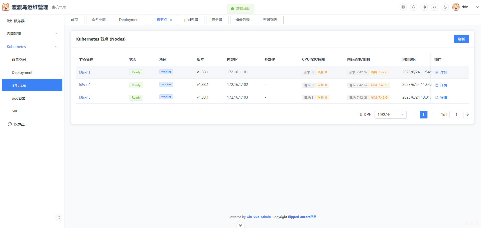Switch to the pod容器 tab
The width and height of the screenshot is (481, 228).
192,20
